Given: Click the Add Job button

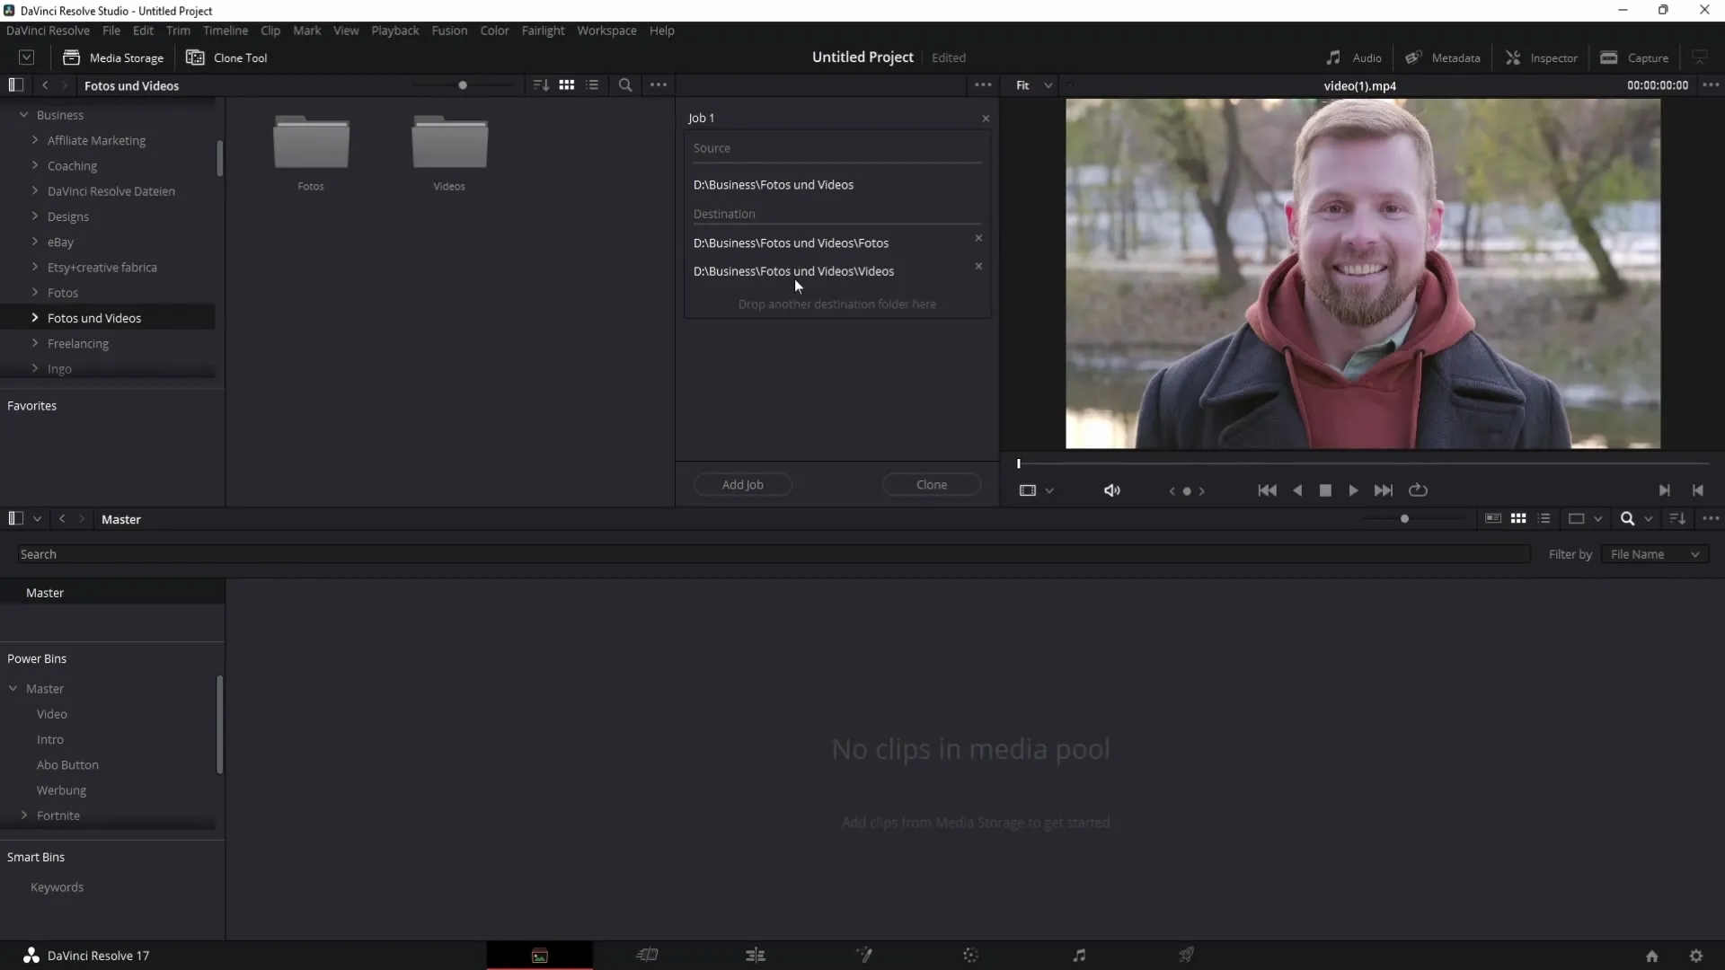Looking at the screenshot, I should 742,485.
